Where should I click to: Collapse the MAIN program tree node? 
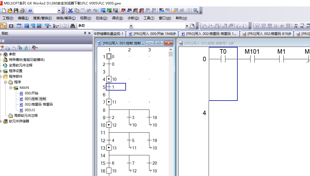tap(11, 88)
